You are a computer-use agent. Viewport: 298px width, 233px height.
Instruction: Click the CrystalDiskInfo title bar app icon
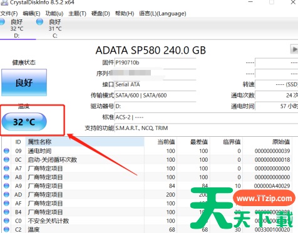click(4, 2)
